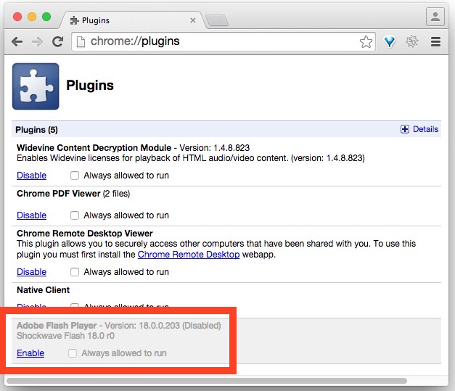The image size is (455, 391).
Task: Bookmark this page with the star icon
Action: (366, 42)
